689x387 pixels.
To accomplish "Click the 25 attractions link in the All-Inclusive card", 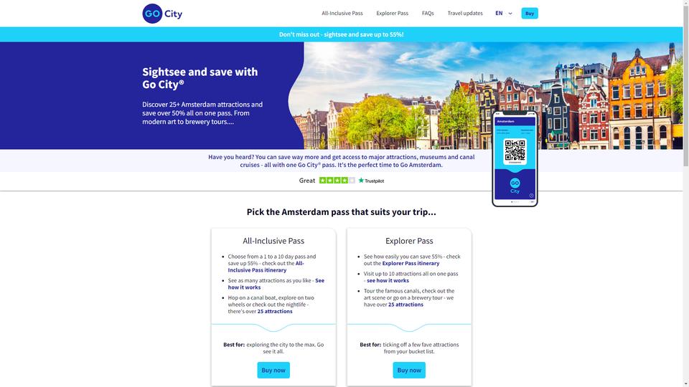I will (275, 311).
